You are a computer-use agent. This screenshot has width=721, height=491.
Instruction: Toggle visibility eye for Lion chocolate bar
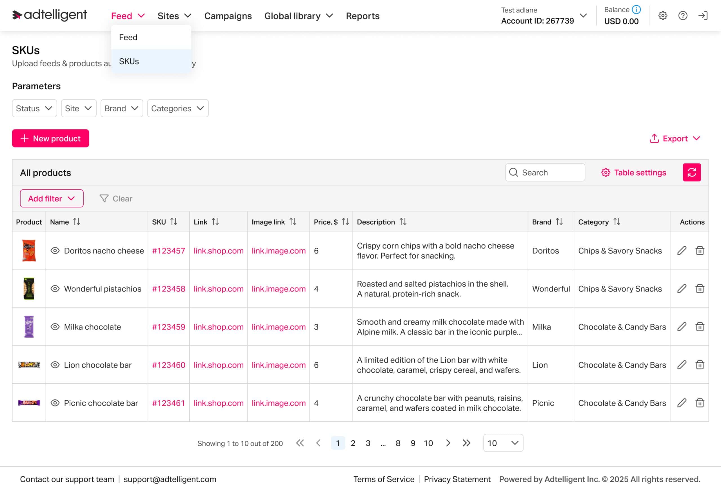pyautogui.click(x=55, y=365)
